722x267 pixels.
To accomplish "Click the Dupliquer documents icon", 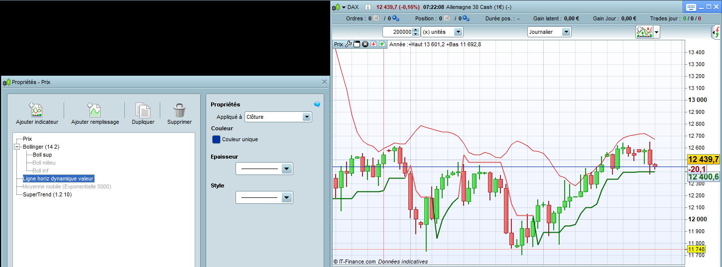I will coord(143,110).
